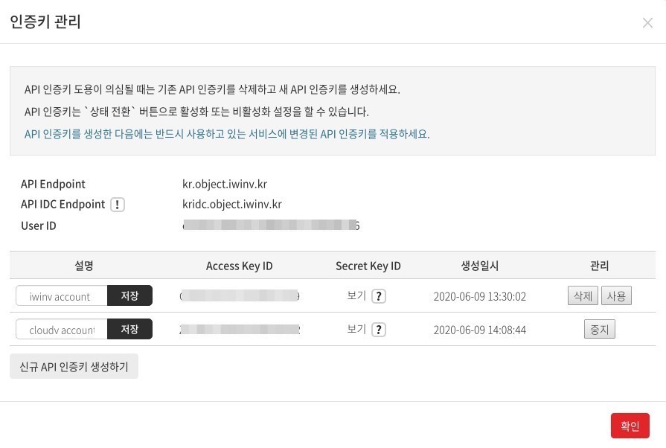
Task: Click the masked User ID value
Action: [271, 225]
